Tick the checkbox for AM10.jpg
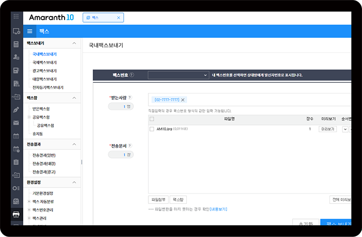This screenshot has height=237, width=362. click(x=152, y=129)
